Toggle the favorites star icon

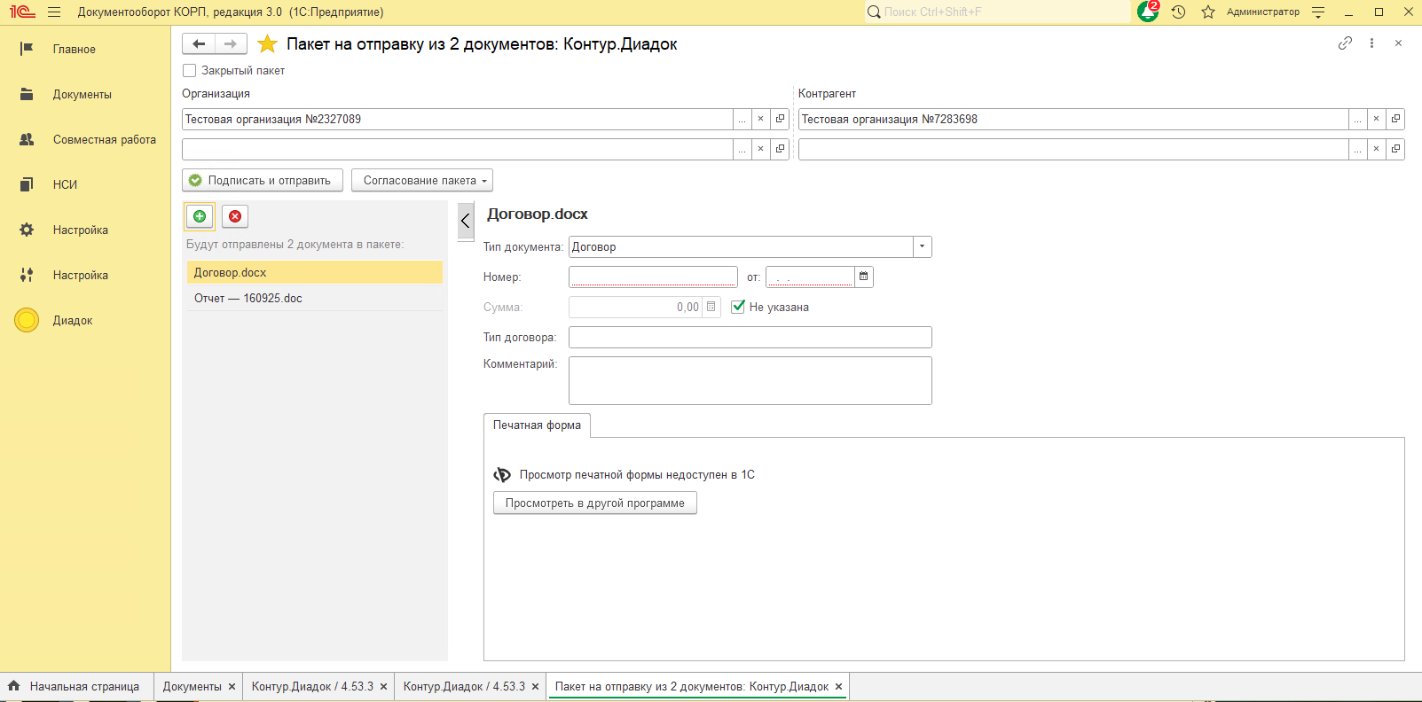(x=267, y=44)
